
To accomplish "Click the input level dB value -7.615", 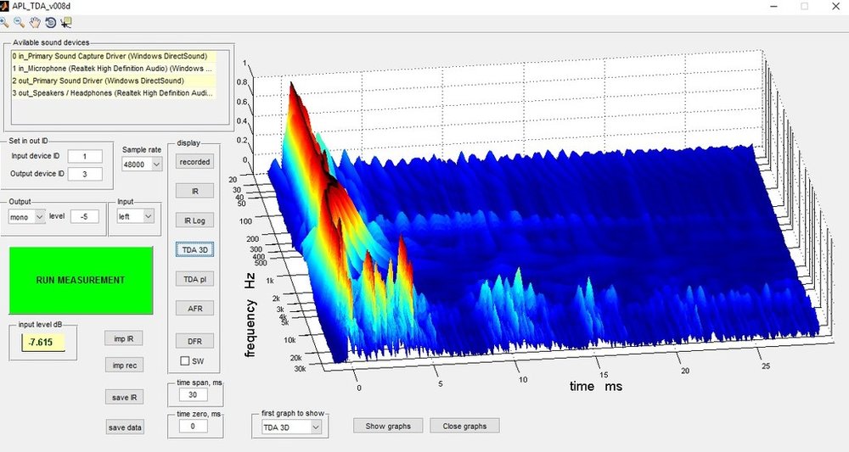I will point(42,343).
